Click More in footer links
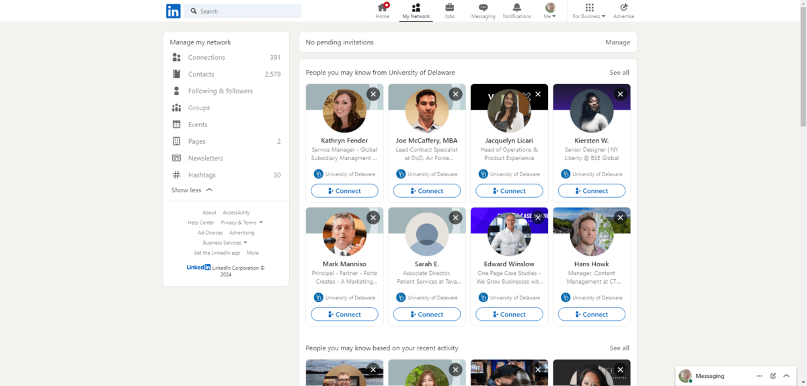Screen dimensions: 807x386 point(252,253)
